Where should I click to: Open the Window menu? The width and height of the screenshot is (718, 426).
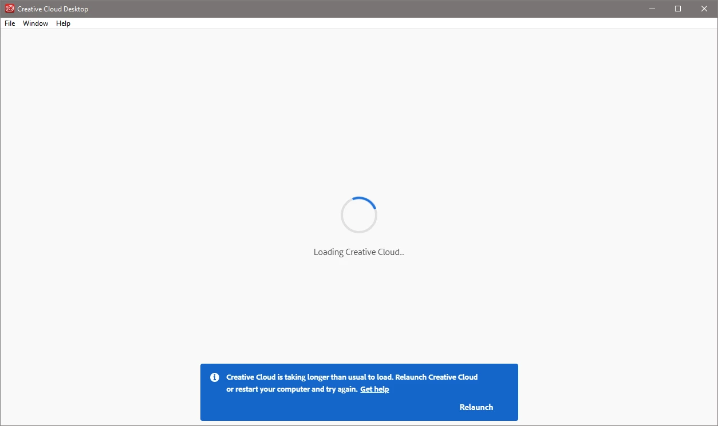coord(35,23)
